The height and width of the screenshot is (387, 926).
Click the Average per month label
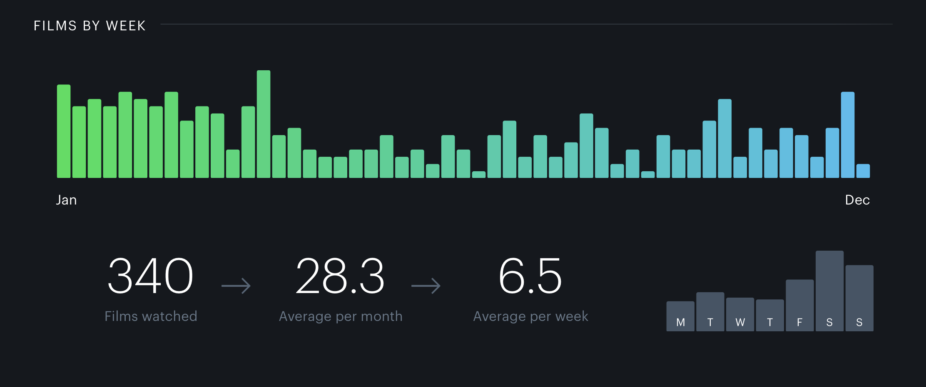(341, 316)
